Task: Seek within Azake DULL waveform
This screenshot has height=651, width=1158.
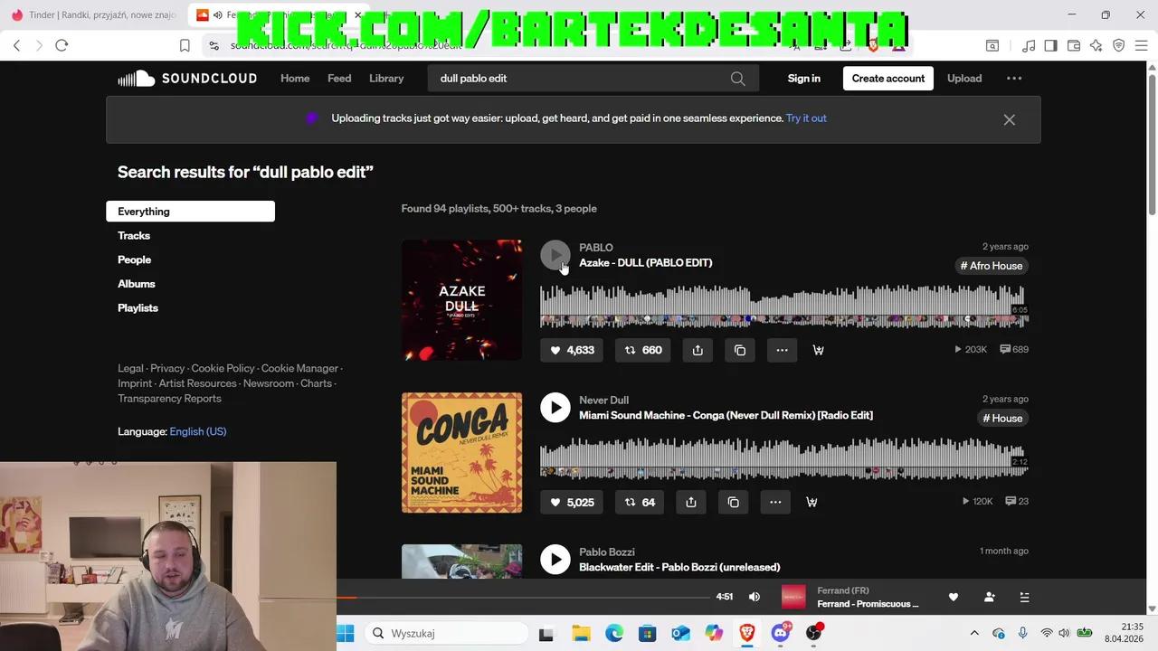Action: [x=783, y=307]
